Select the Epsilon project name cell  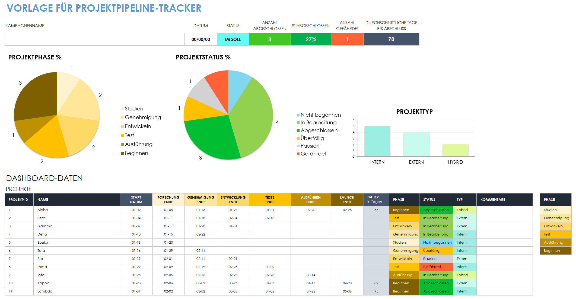[x=77, y=243]
